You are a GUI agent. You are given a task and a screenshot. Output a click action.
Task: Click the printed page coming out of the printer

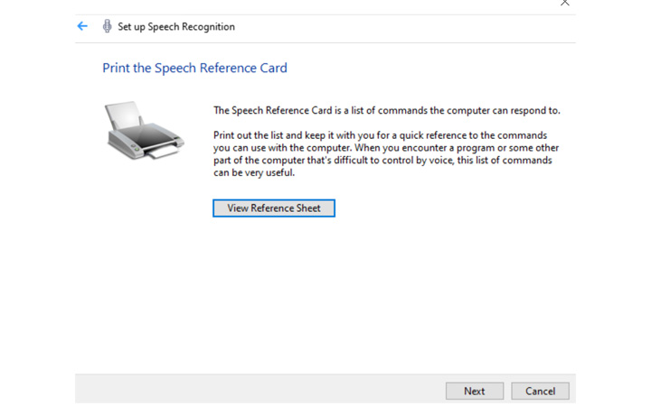pyautogui.click(x=163, y=152)
